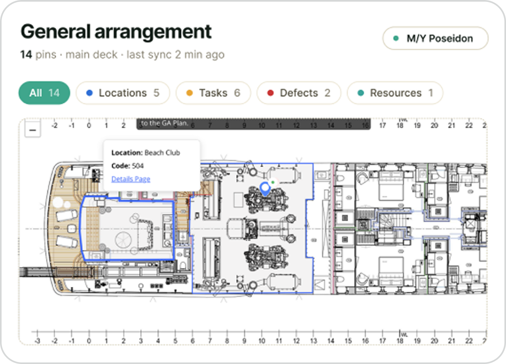Select the engine room outlined area on plan

tap(252, 228)
